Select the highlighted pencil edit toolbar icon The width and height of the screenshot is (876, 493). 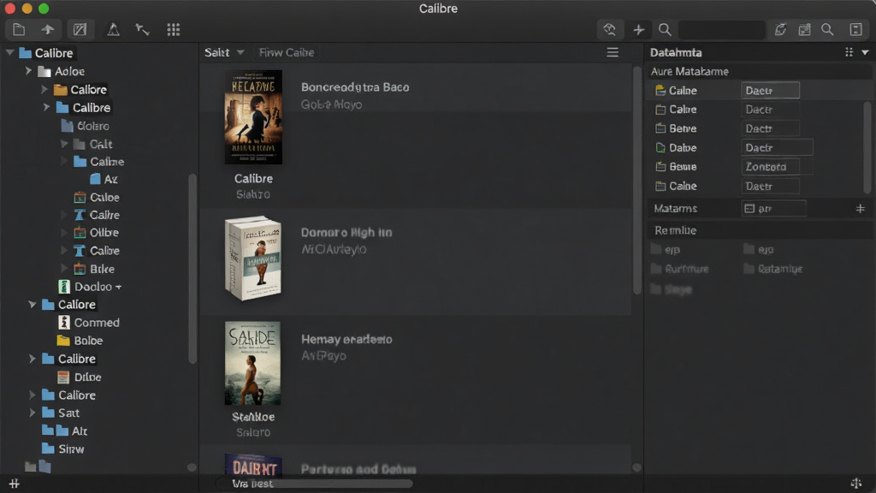[x=80, y=30]
